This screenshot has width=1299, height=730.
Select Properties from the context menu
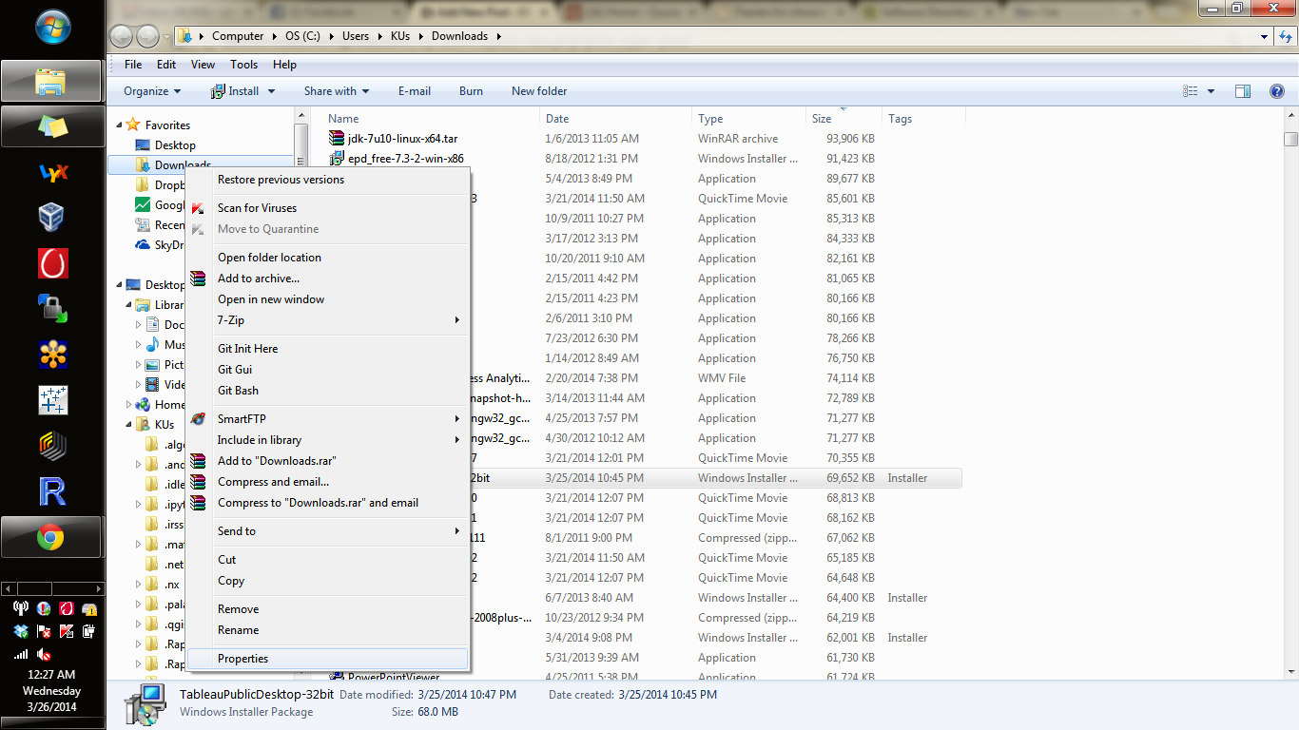(243, 658)
